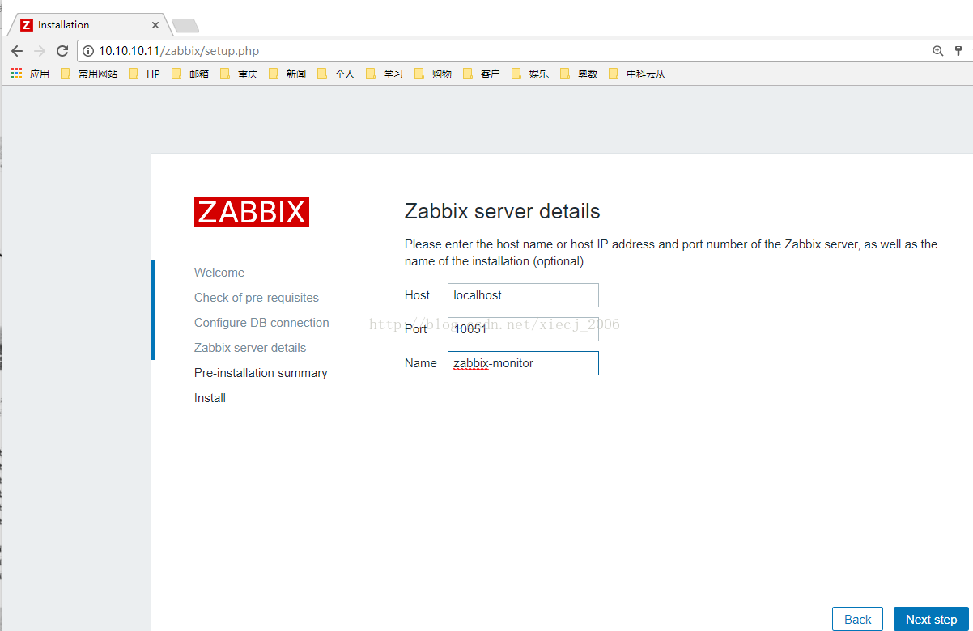Open the site info icon in address bar
973x631 pixels.
88,51
